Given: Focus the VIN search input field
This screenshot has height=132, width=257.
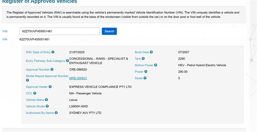Looking at the screenshot, I should (59, 31).
